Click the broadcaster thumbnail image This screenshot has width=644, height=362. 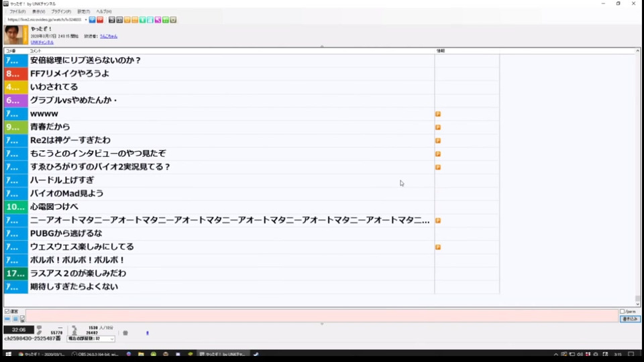[x=15, y=35]
